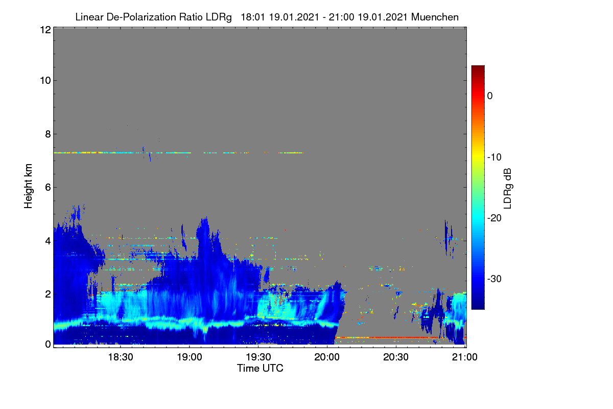This screenshot has width=613, height=409.
Task: Click the '20:30' time tick label
Action: (396, 357)
